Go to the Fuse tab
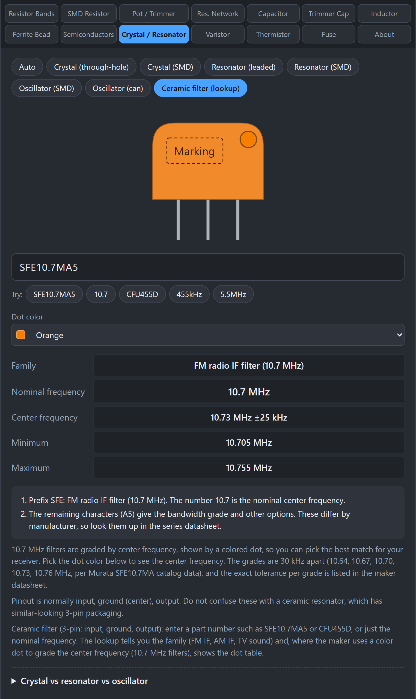 coord(329,34)
